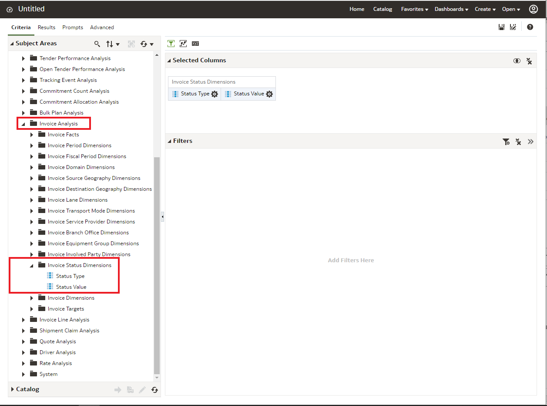The image size is (547, 406).
Task: Open the Favorites menu
Action: [415, 9]
